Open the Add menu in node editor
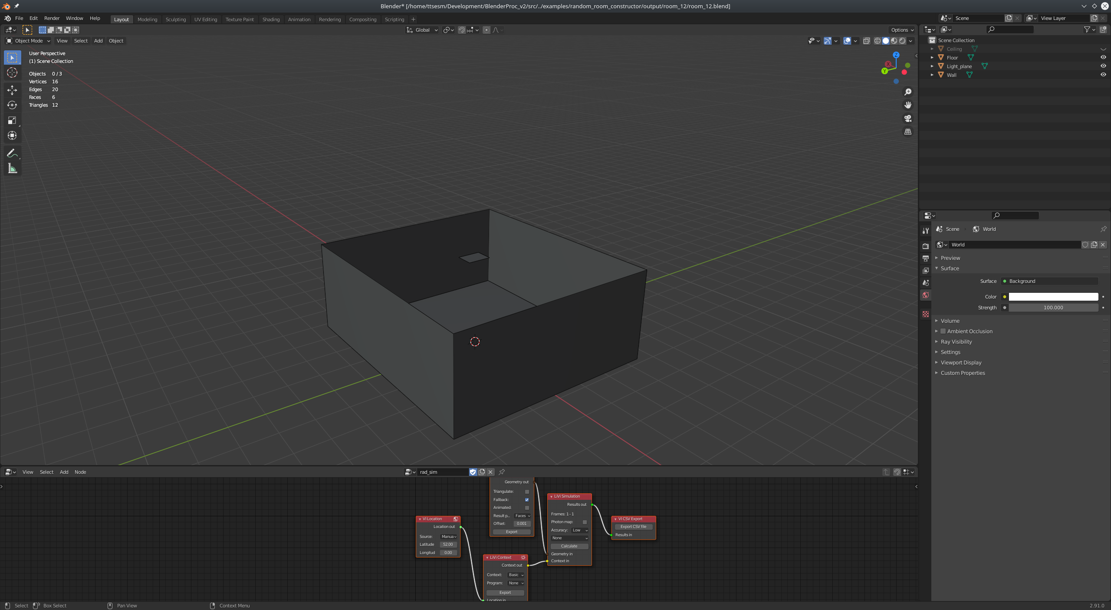This screenshot has height=610, width=1111. [63, 471]
